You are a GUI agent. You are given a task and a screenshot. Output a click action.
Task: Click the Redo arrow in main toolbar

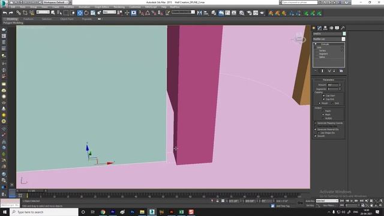point(11,13)
